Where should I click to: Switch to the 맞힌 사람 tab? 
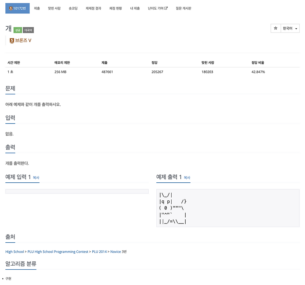(x=54, y=8)
